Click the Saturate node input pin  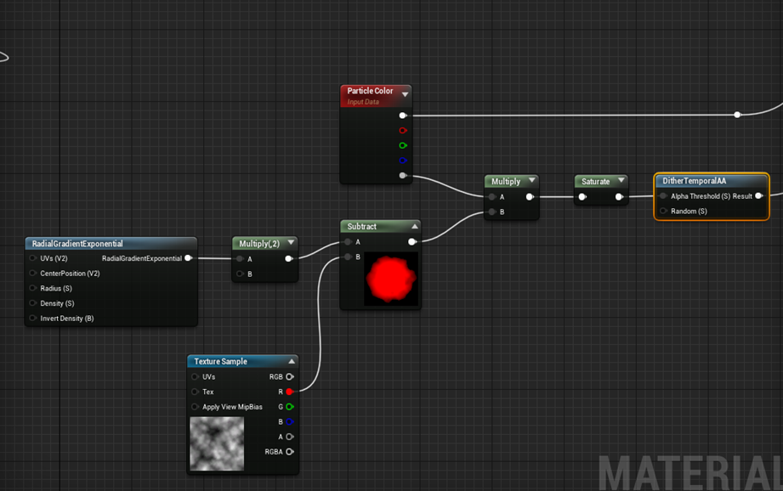(582, 196)
